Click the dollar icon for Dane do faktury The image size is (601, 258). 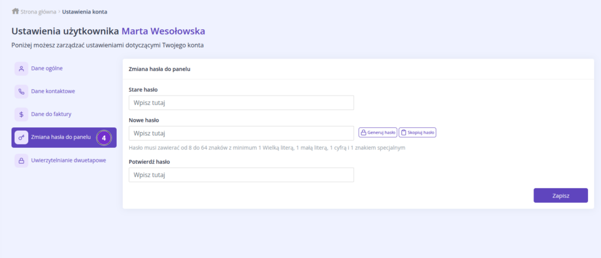[x=22, y=114]
